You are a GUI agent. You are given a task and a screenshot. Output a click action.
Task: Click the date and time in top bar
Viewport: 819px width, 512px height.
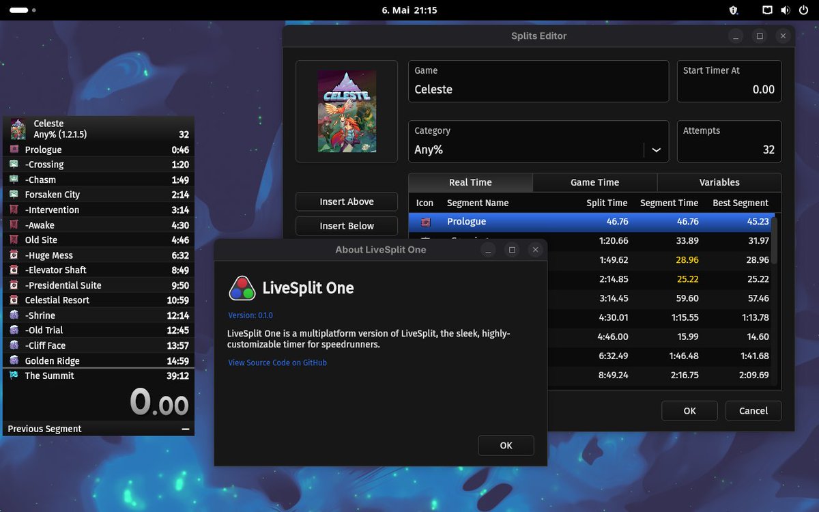(x=409, y=10)
